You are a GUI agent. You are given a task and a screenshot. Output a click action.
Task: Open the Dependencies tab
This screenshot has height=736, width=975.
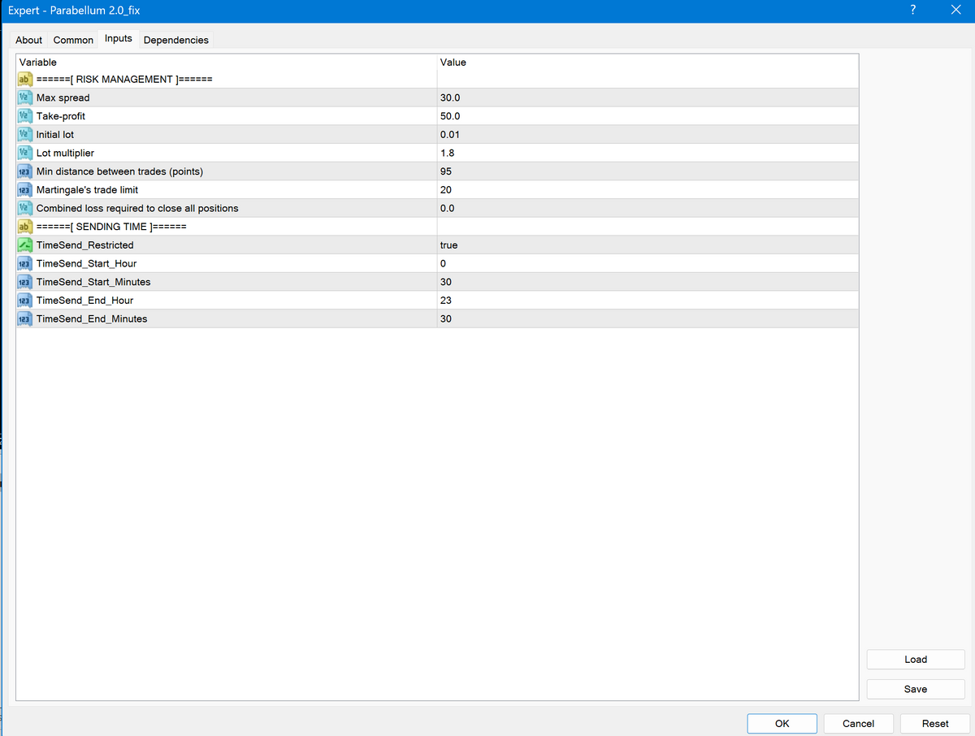176,40
